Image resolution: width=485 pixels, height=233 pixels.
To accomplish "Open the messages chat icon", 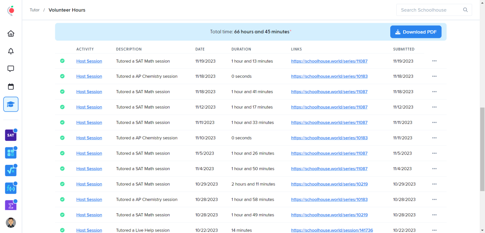I will (x=11, y=69).
